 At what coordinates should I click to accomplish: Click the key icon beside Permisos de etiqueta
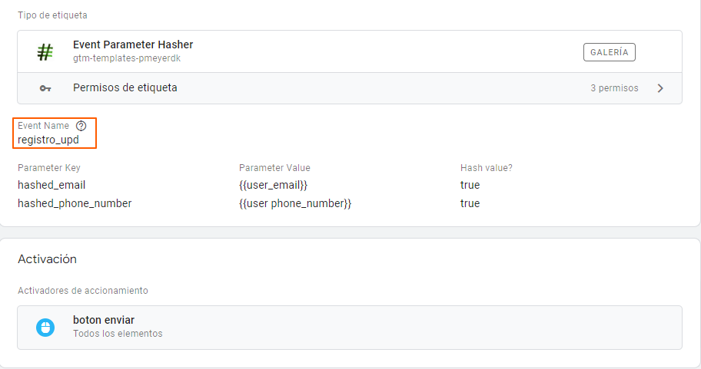(45, 88)
